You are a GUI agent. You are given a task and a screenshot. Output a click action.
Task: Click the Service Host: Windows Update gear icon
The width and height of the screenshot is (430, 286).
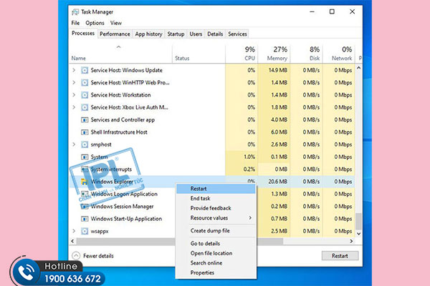tap(85, 70)
